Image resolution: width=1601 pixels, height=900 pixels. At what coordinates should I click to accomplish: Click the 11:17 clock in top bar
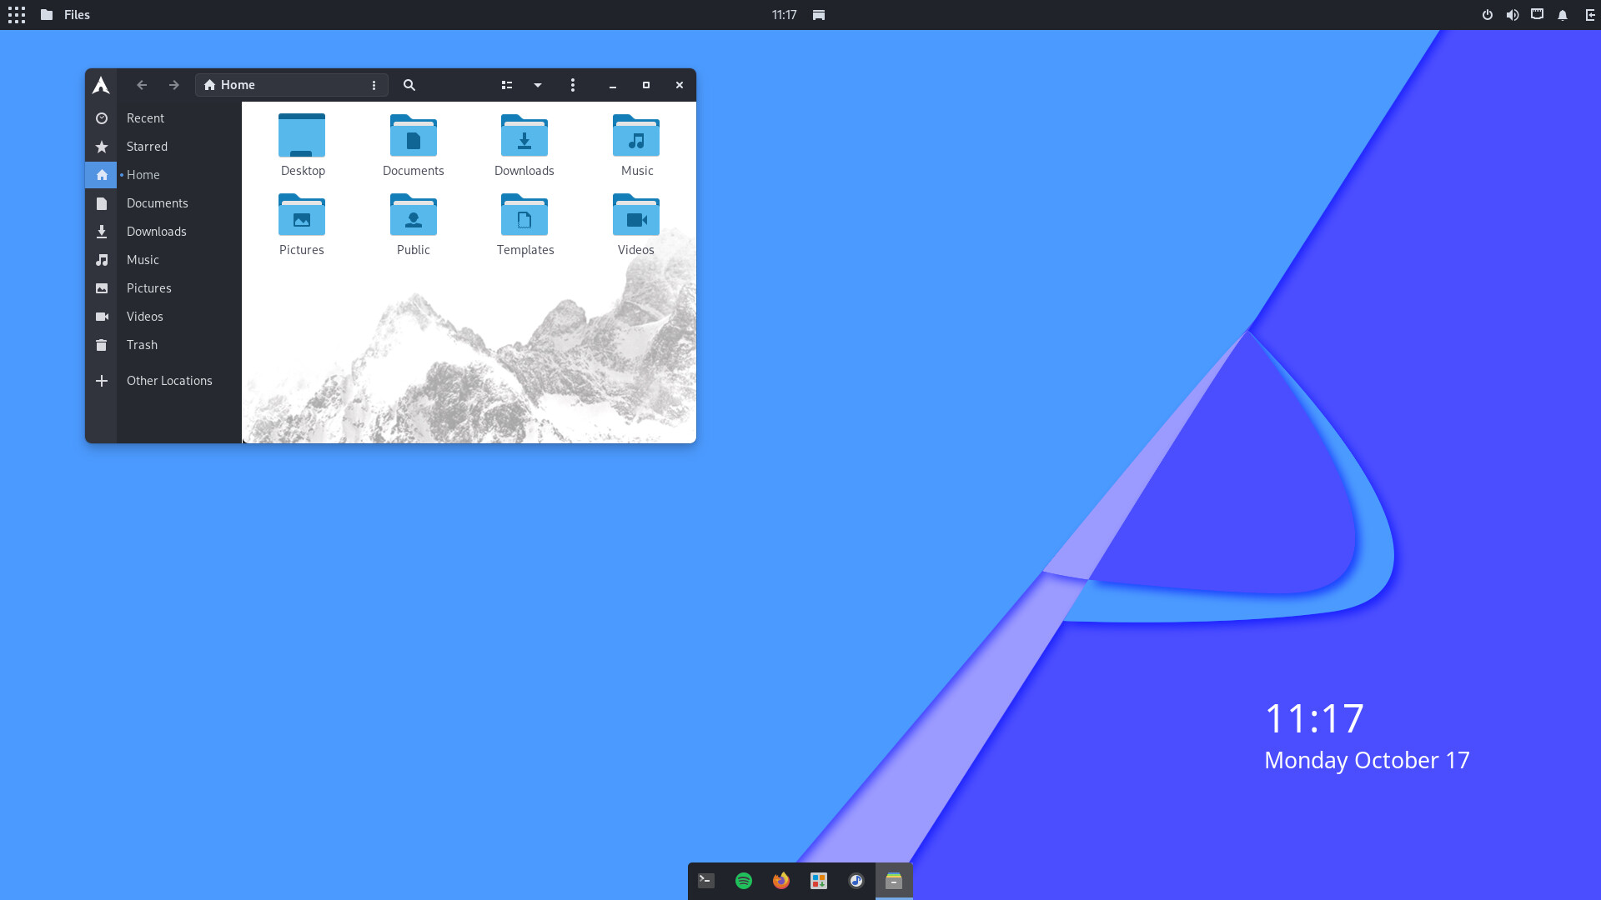(x=784, y=15)
